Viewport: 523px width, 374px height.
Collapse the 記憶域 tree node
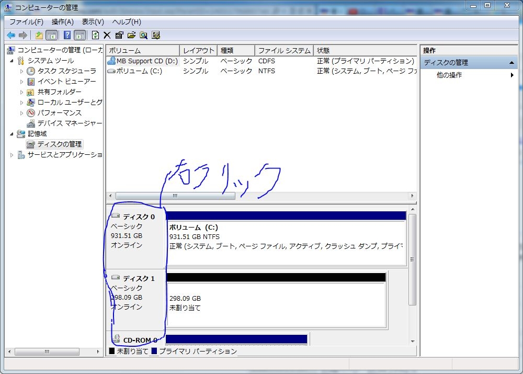(x=13, y=134)
